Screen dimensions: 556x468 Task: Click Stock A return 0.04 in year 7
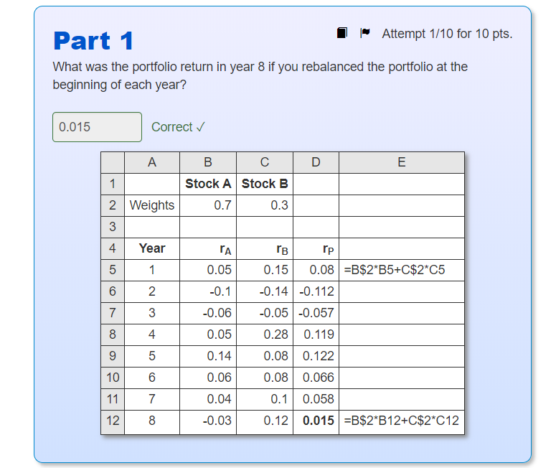(208, 400)
